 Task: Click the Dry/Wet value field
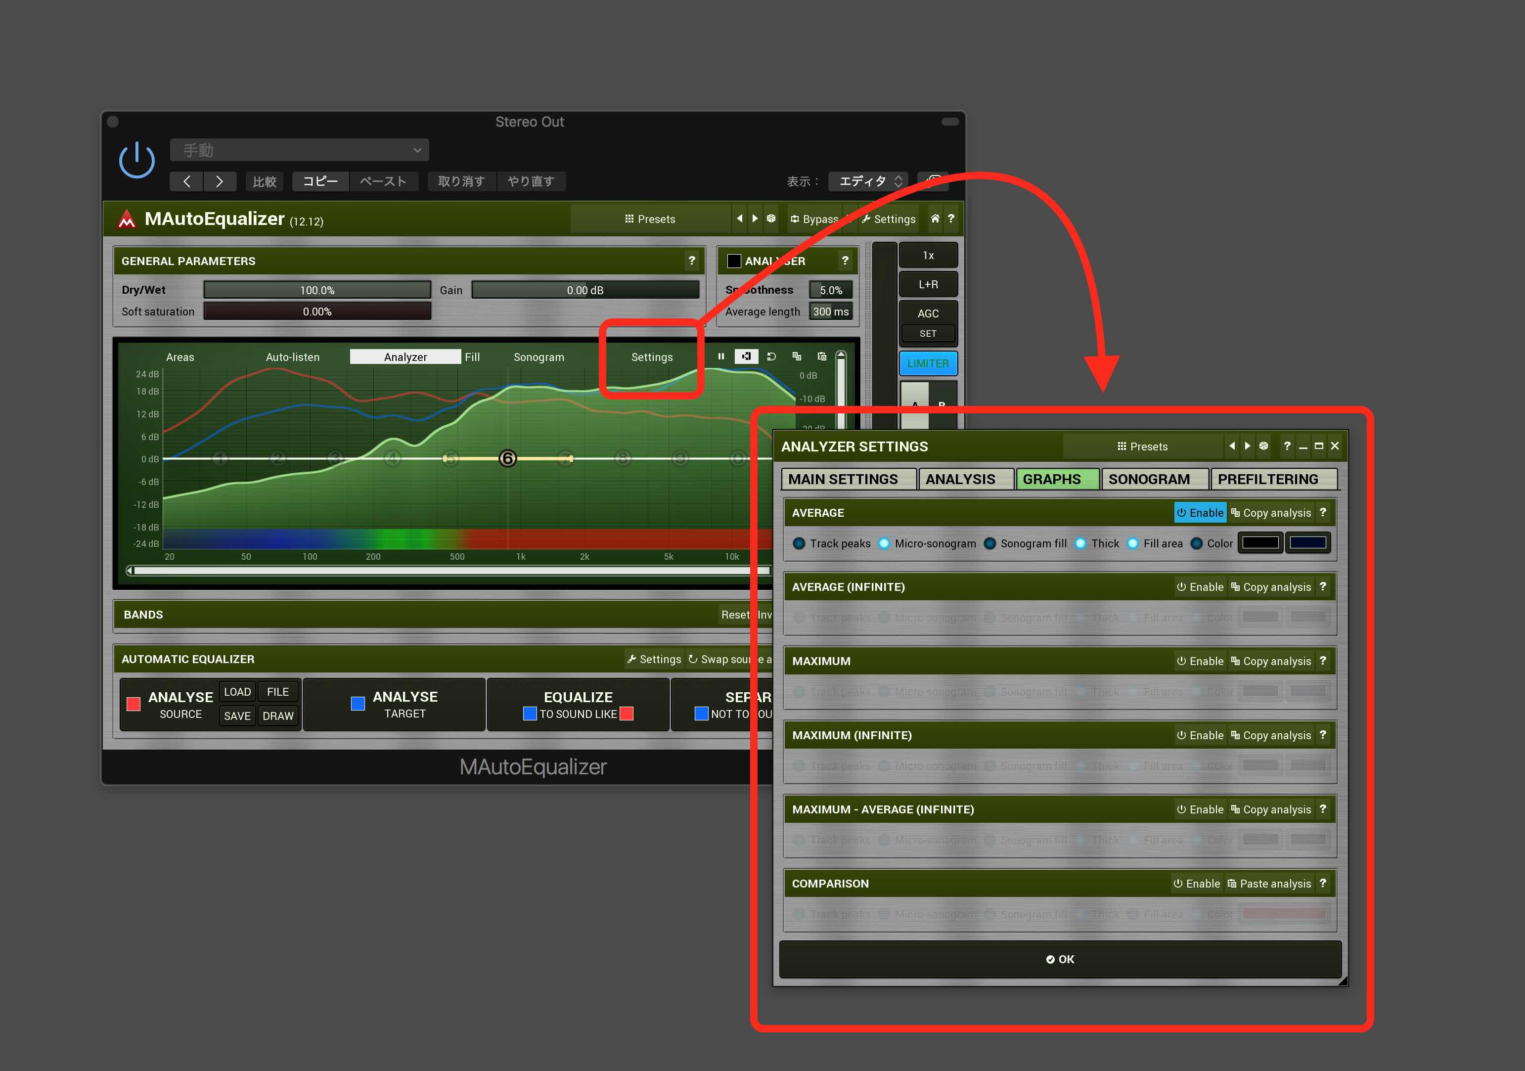pyautogui.click(x=317, y=290)
